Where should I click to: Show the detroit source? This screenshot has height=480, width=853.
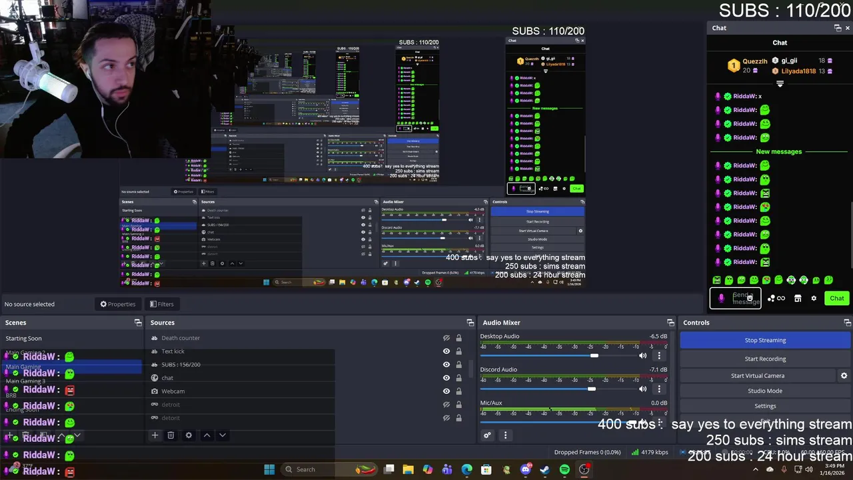(x=446, y=405)
